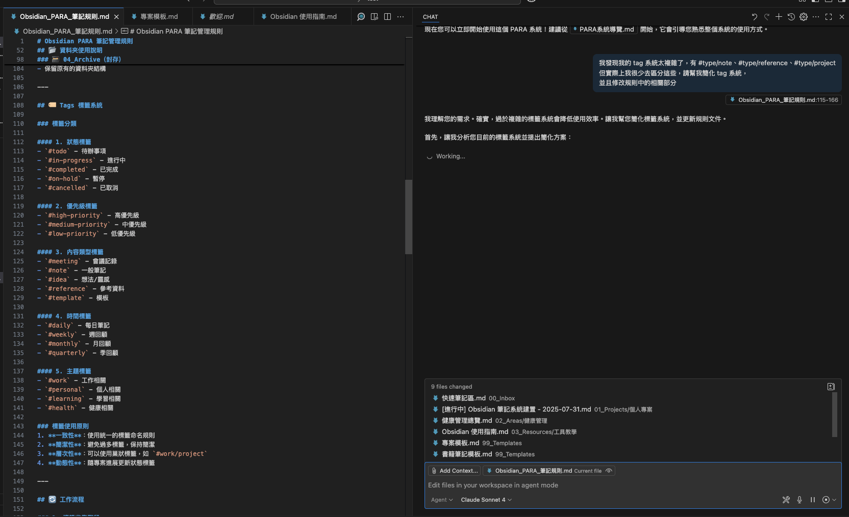Maximize the chat panel
Screen dimensions: 849x517
829,17
